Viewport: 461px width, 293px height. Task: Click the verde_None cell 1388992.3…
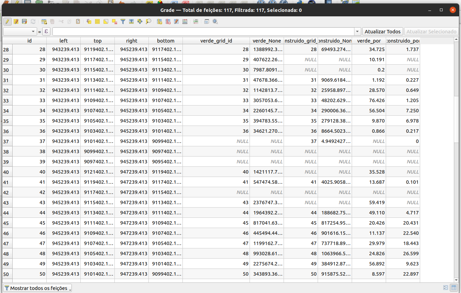click(x=267, y=49)
